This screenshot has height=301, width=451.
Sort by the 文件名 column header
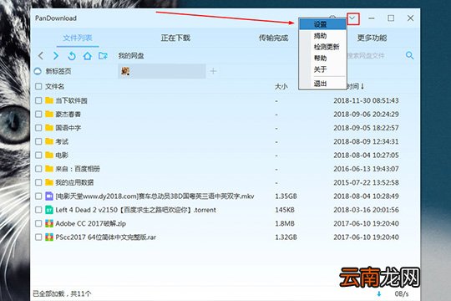coord(54,86)
